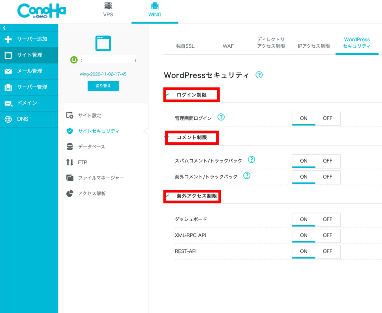This screenshot has height=313, width=382.
Task: Click the ファイルマネージャー folder icon
Action: click(70, 178)
